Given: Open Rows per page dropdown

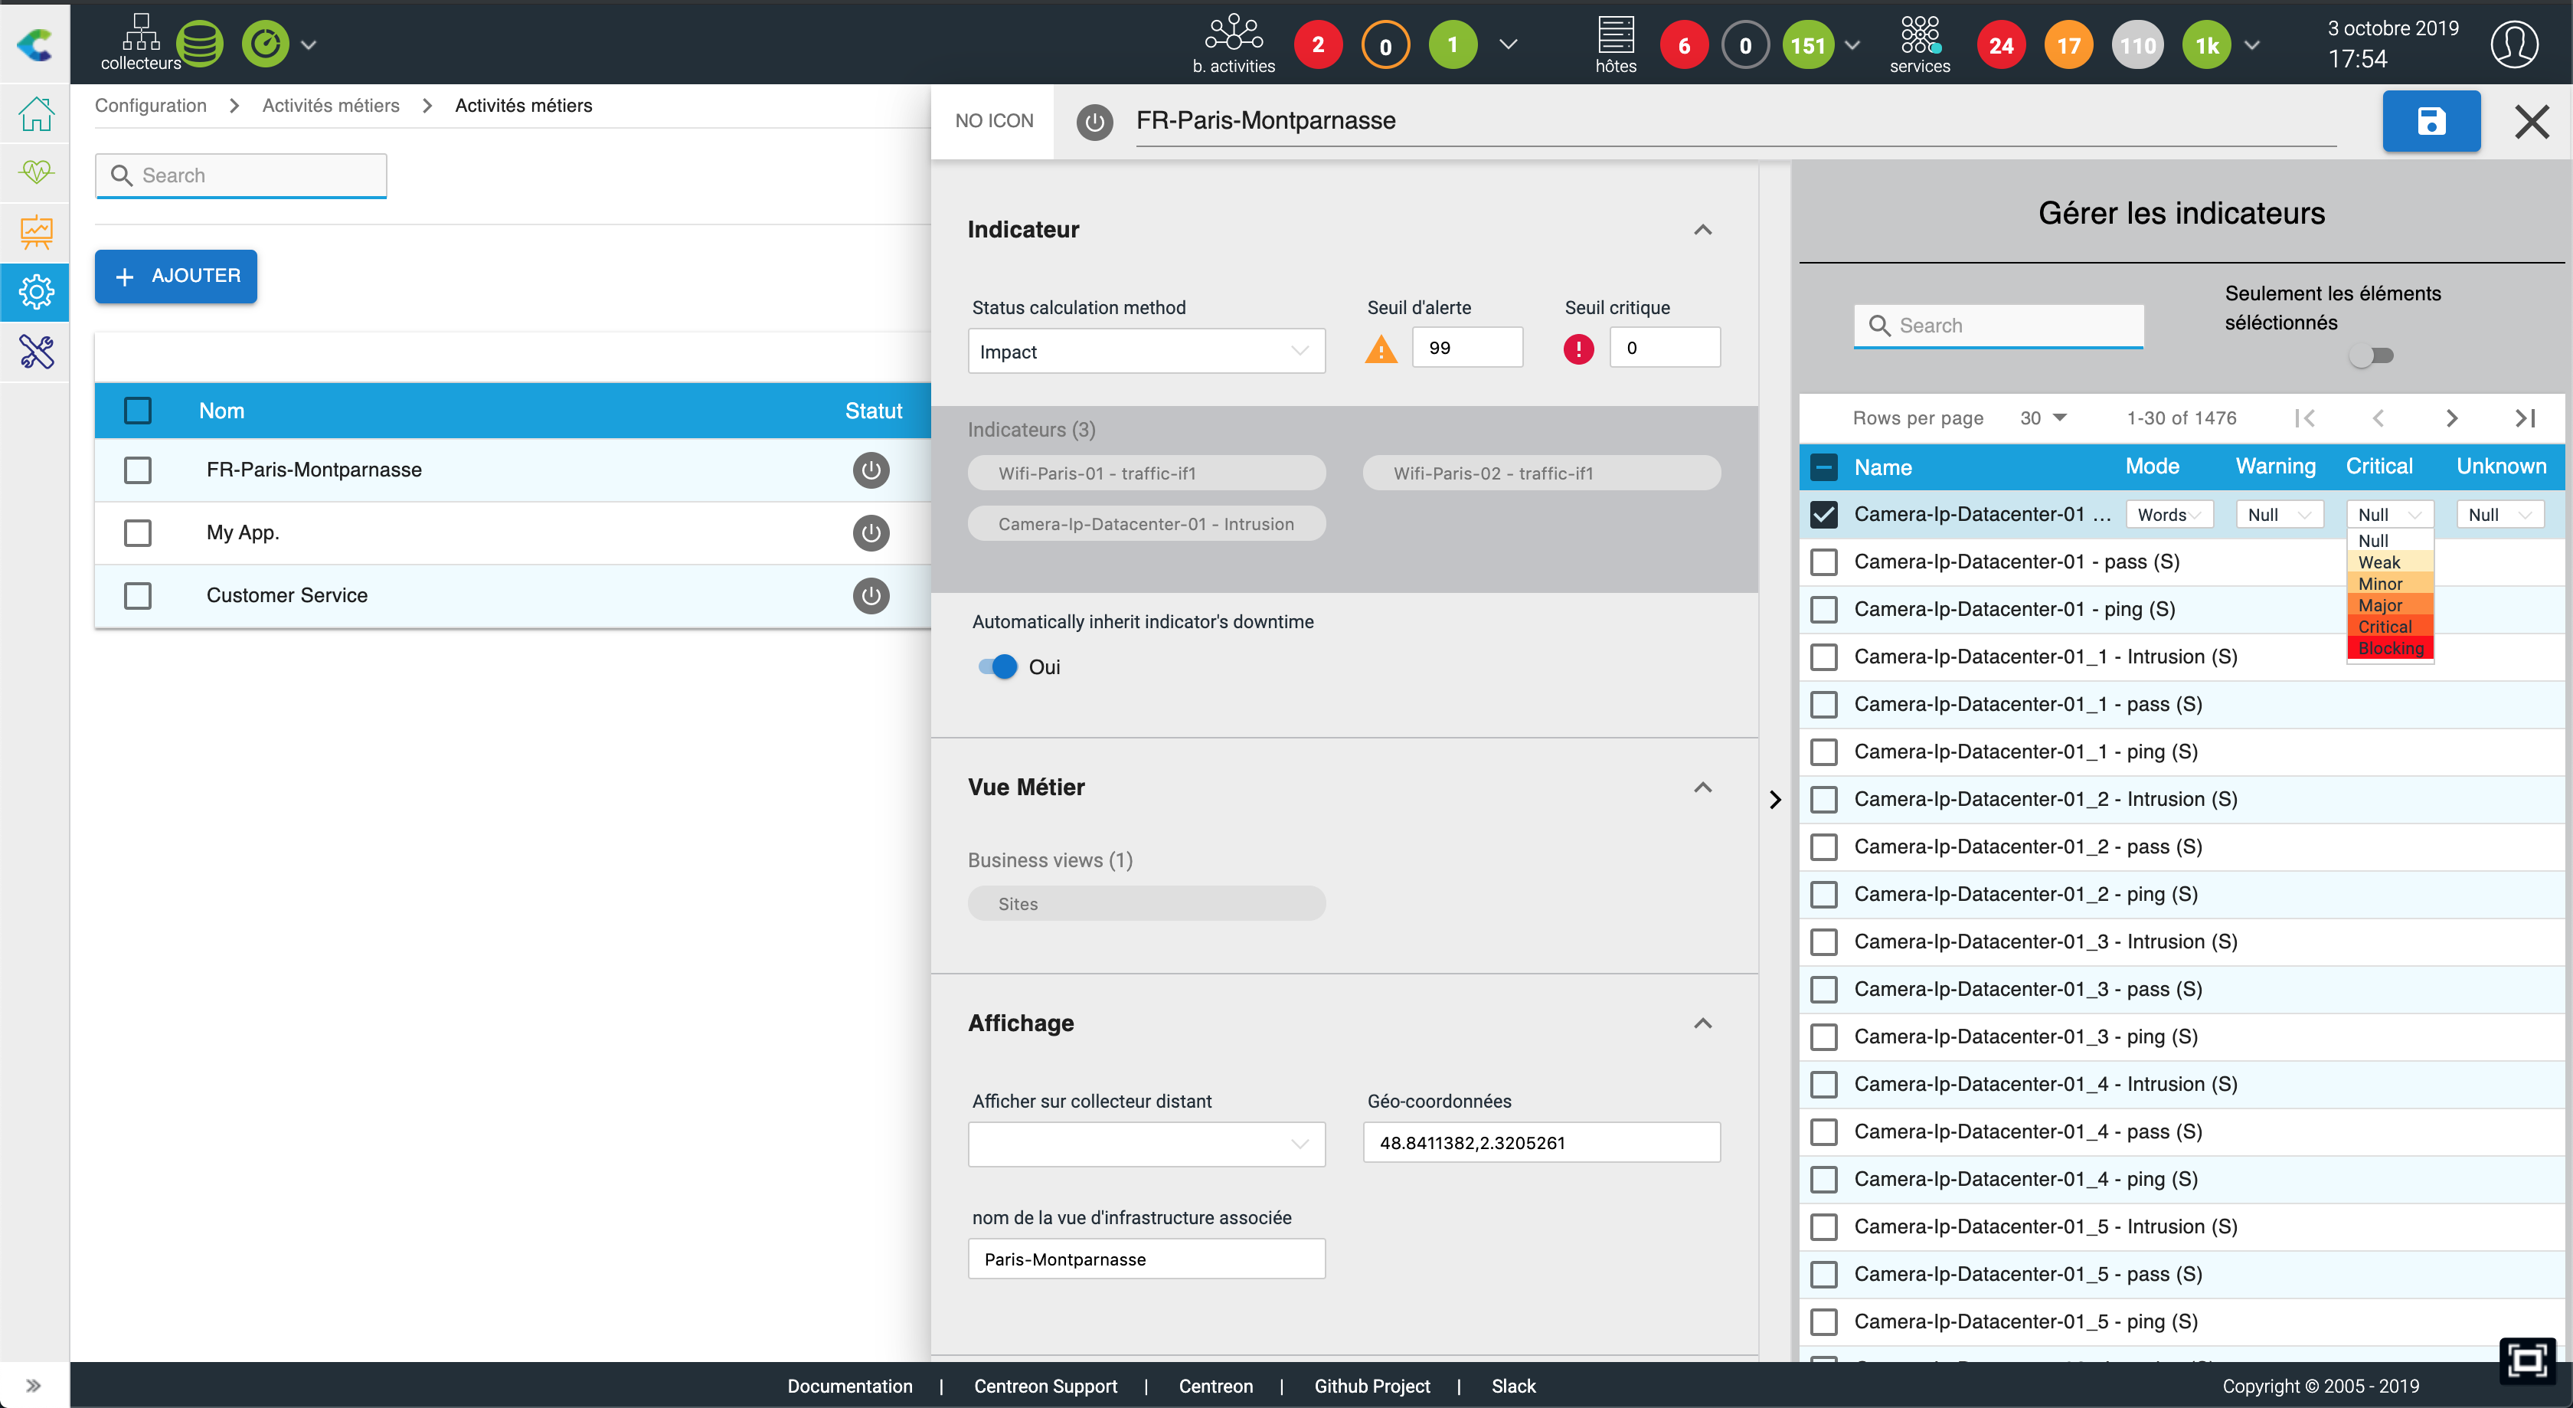Looking at the screenshot, I should tap(2042, 417).
